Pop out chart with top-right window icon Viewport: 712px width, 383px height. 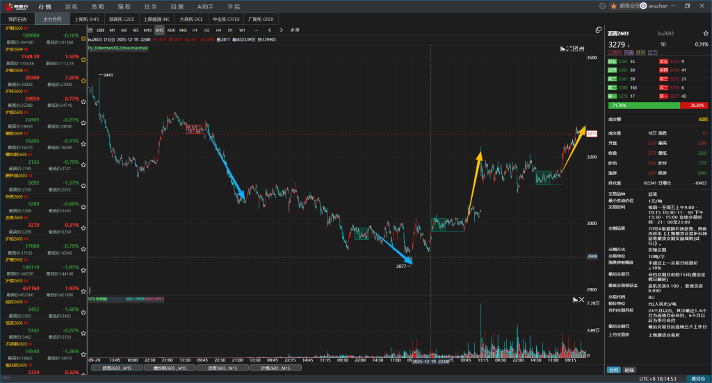598,30
